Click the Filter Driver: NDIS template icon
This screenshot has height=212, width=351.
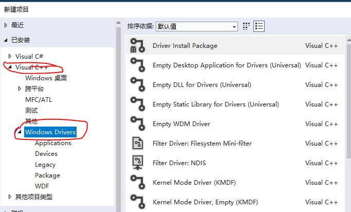(x=137, y=163)
